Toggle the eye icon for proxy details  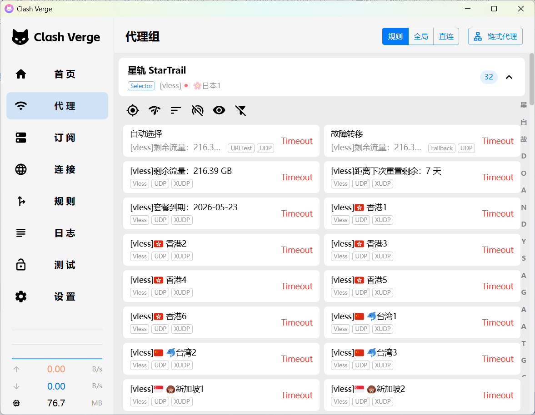219,110
